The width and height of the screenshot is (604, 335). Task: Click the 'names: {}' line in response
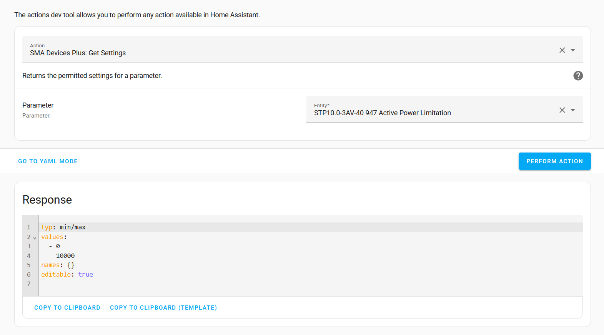(58, 265)
